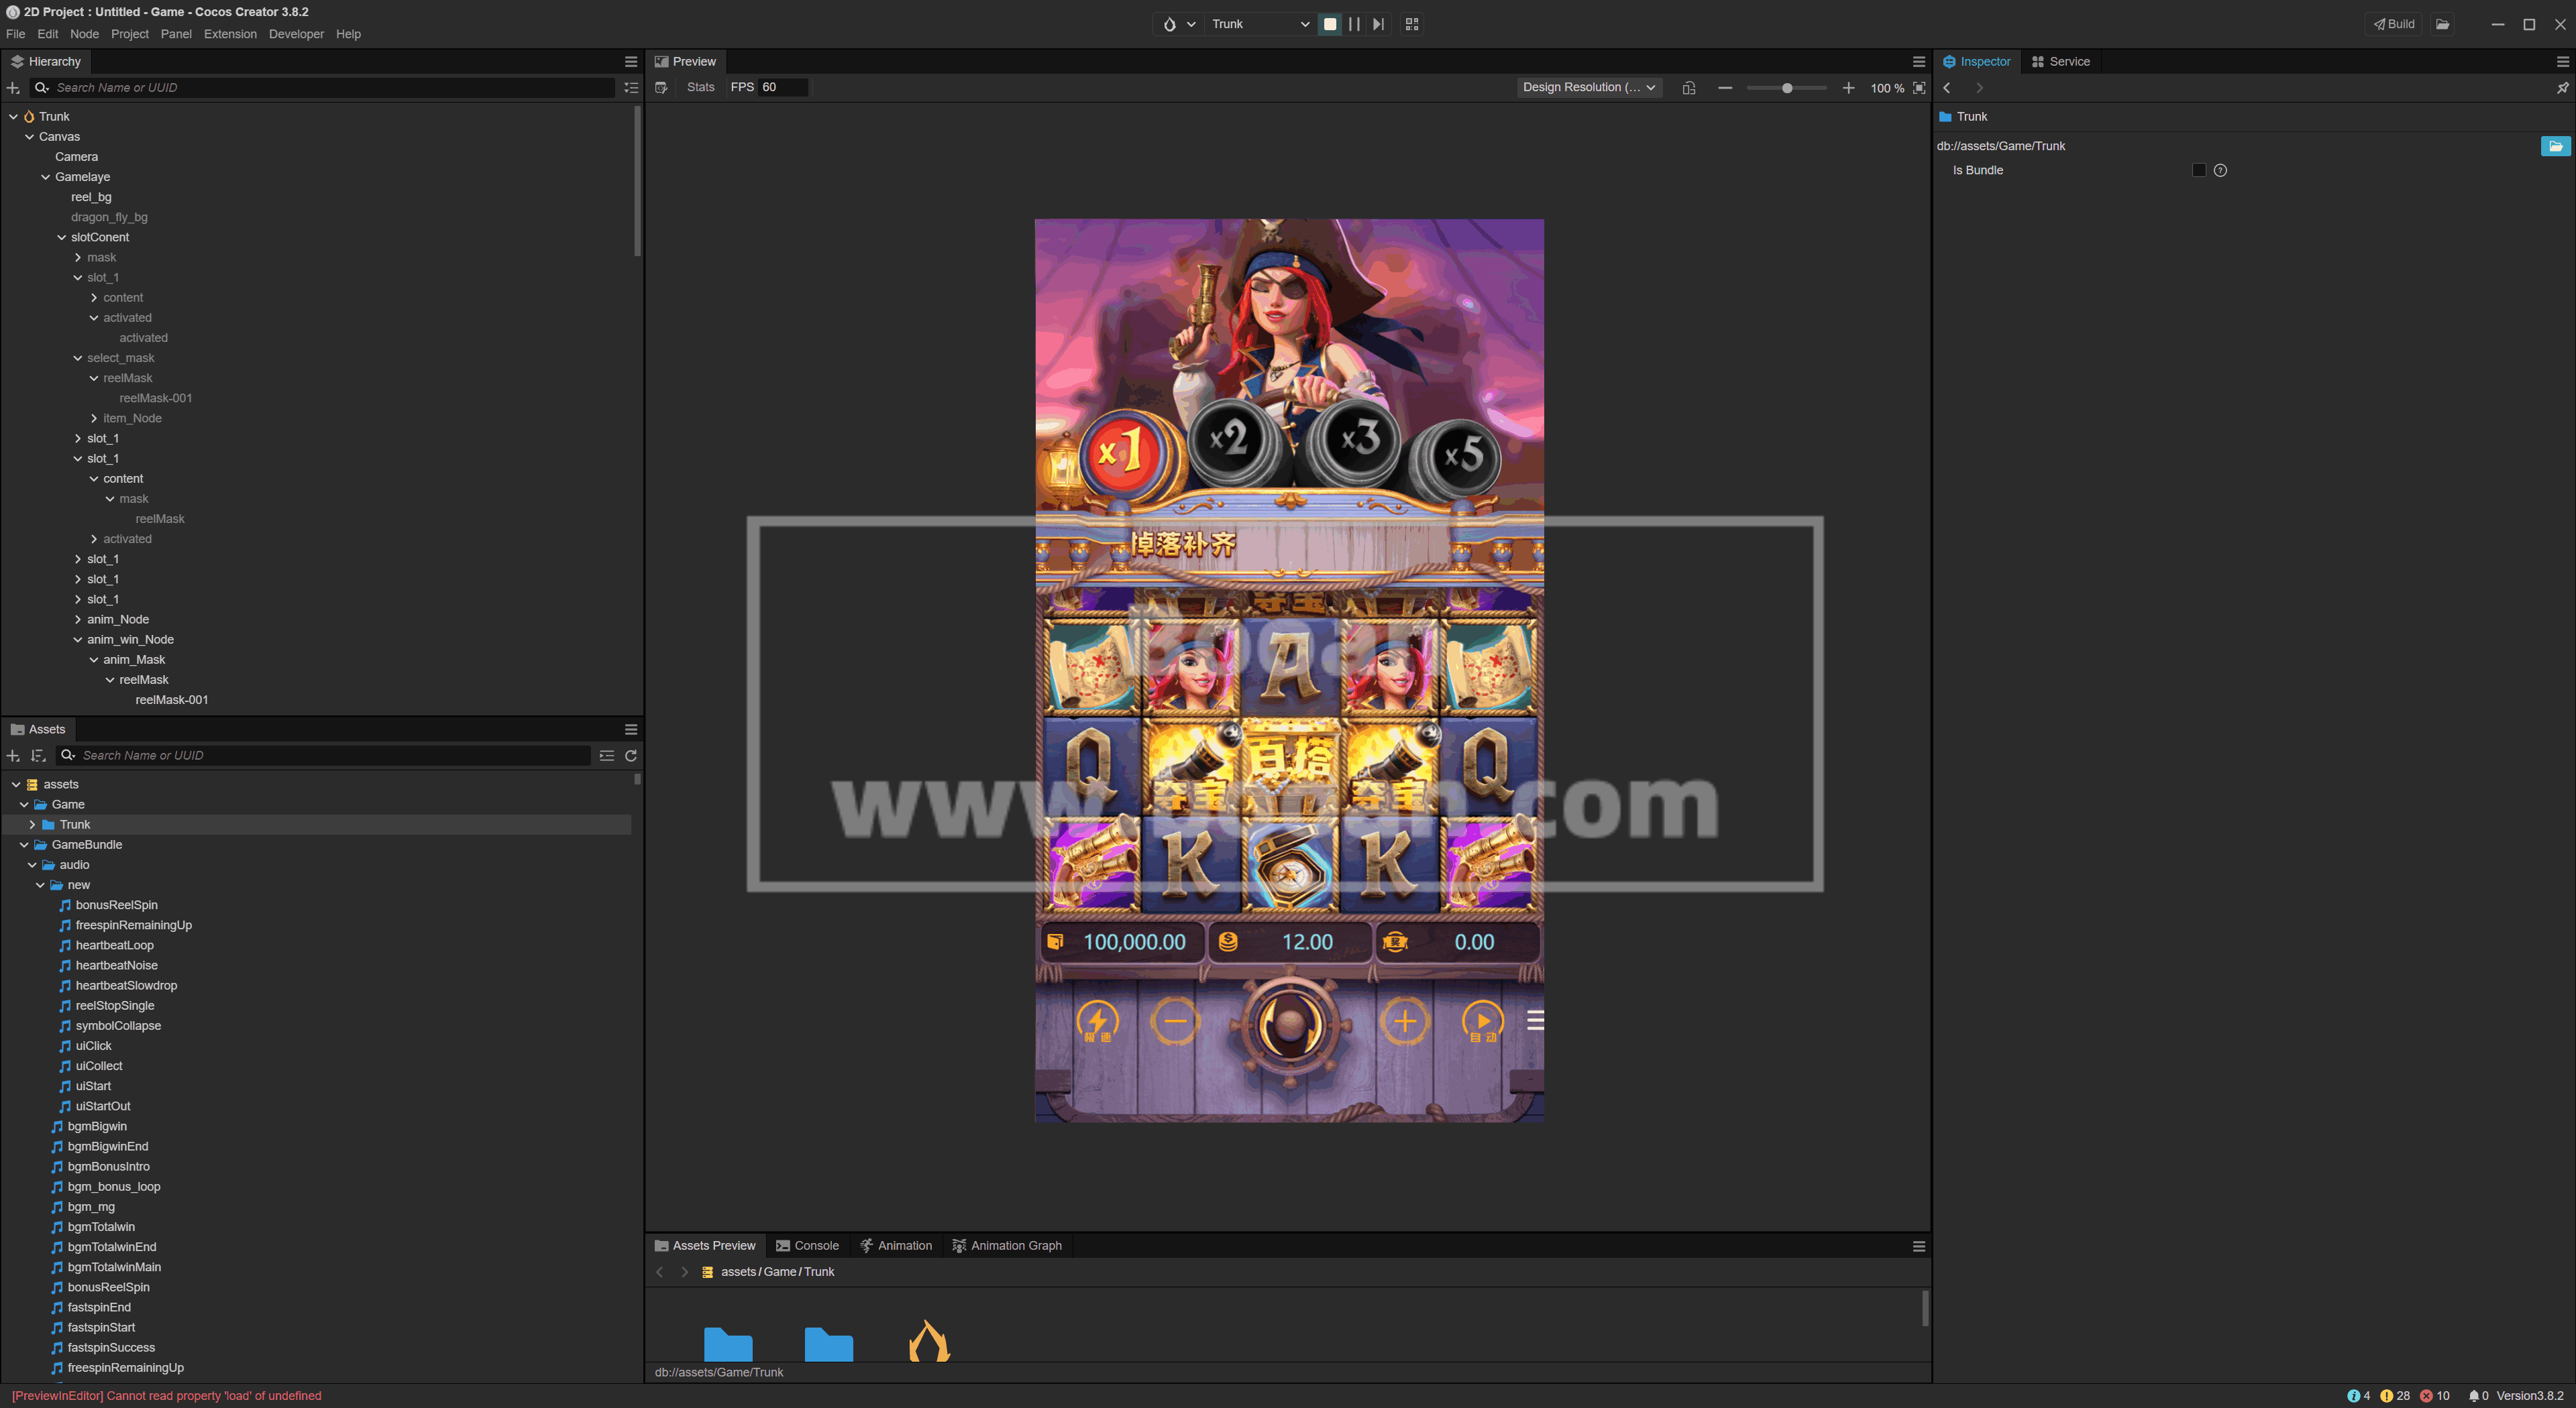The image size is (2576, 1408).
Task: Collapse the GameBundle folder
Action: click(24, 844)
